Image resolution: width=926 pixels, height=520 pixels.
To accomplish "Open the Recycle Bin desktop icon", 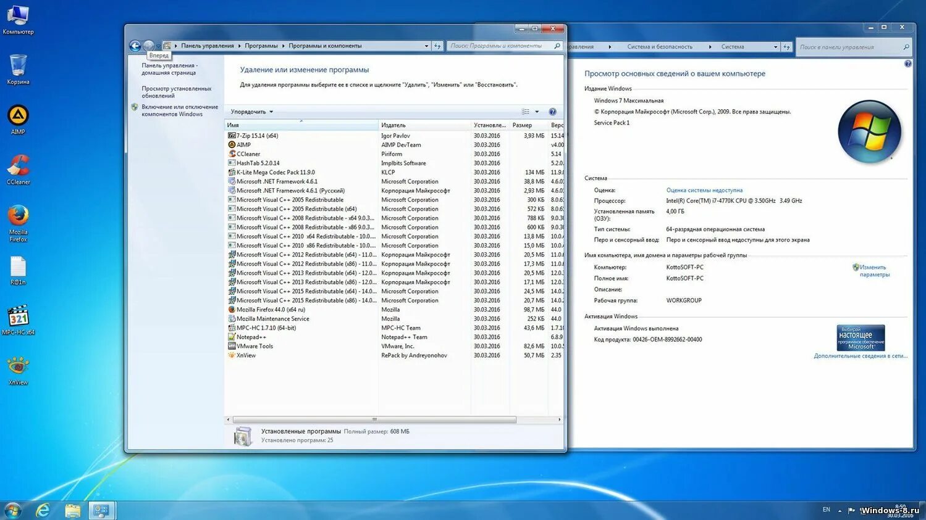I will point(18,69).
